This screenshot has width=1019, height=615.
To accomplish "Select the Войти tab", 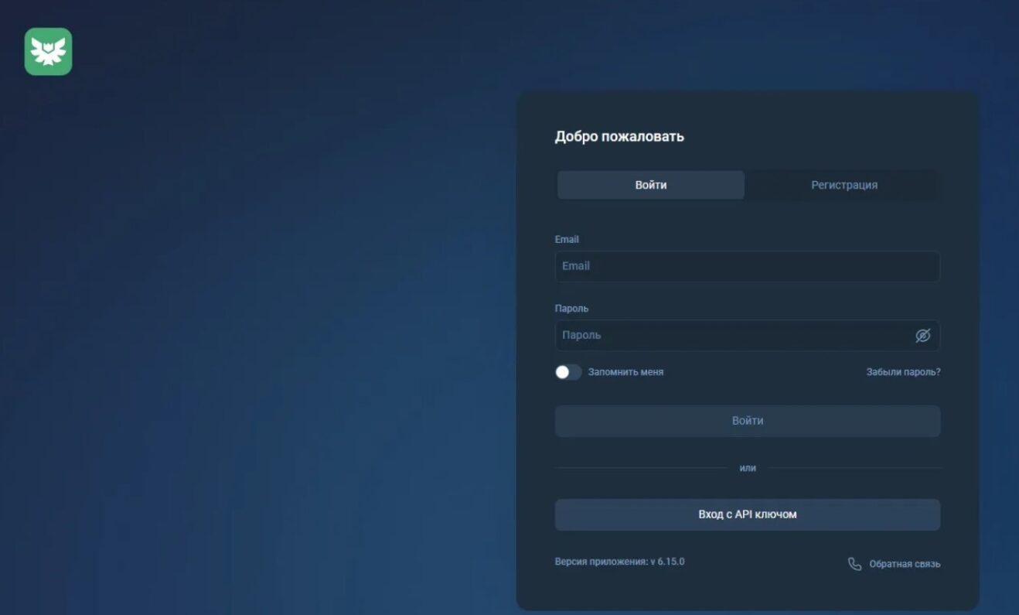I will [x=650, y=185].
